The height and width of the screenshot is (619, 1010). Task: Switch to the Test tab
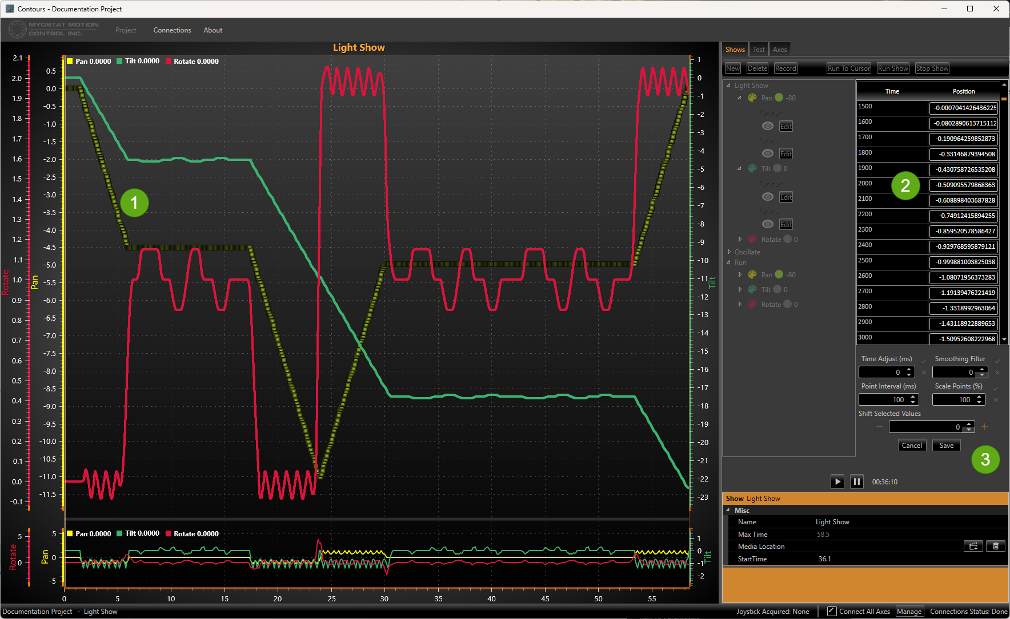(x=759, y=50)
